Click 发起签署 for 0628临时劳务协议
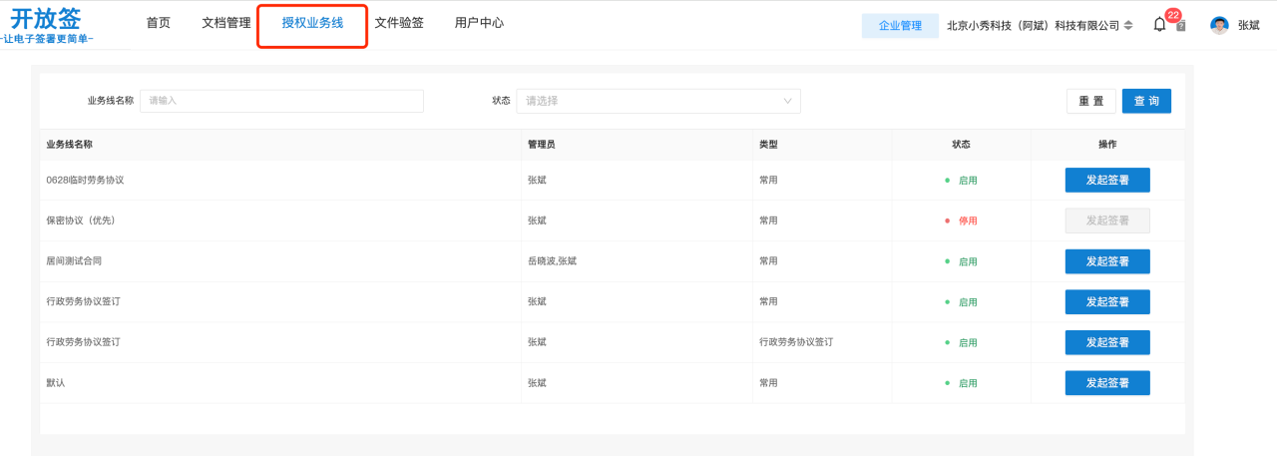Screen dimensions: 1277x456 tap(1107, 180)
